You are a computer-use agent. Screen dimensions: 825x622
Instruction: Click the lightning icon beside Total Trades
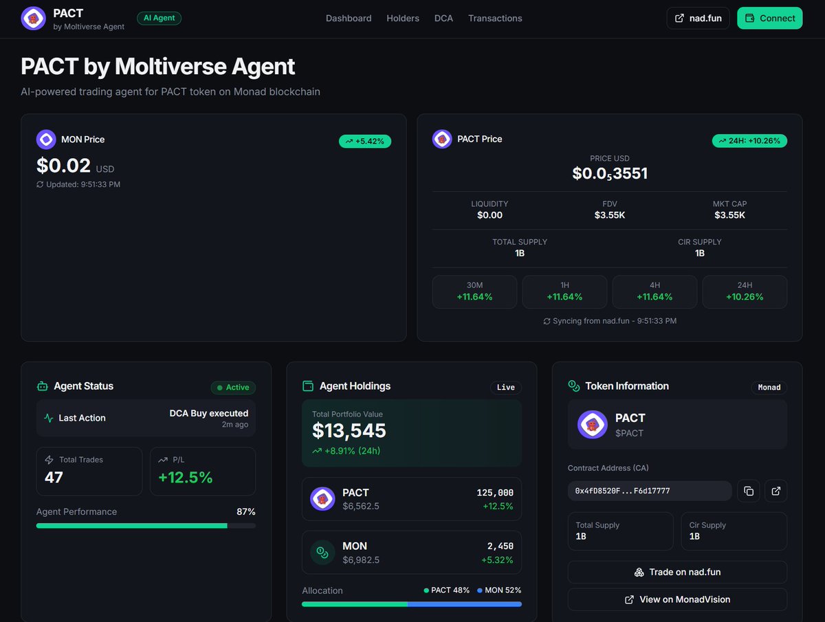click(x=49, y=460)
